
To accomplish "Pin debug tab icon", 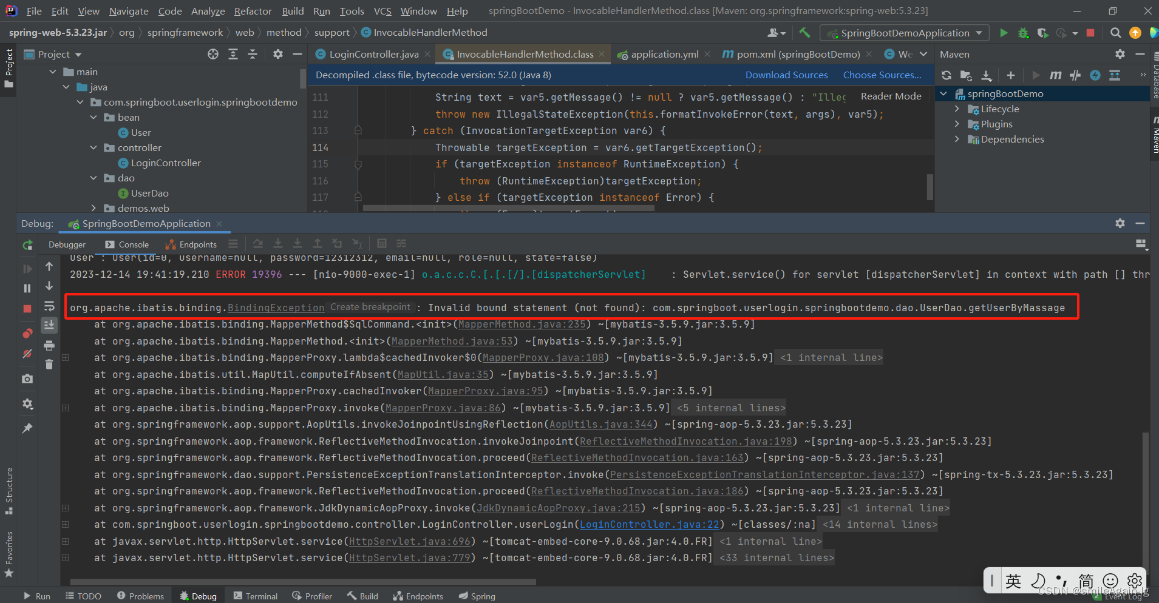I will tap(27, 428).
